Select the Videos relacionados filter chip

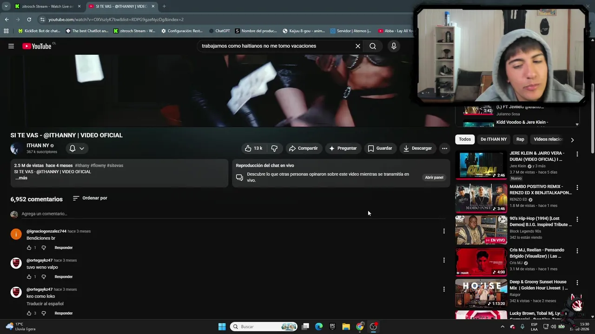coord(548,139)
